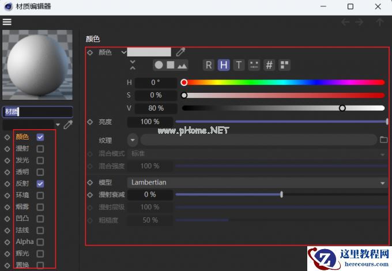Navigate forward with right arrow
Viewport: 392px width, 271px height.
[x=359, y=22]
